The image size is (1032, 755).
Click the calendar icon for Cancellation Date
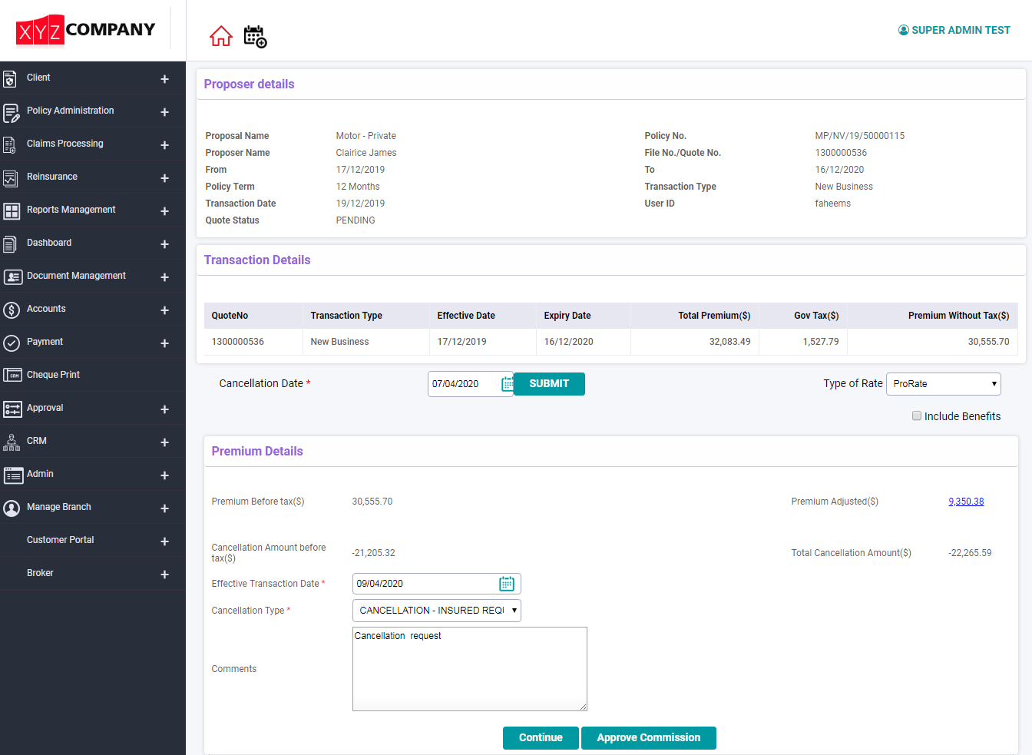coord(506,383)
